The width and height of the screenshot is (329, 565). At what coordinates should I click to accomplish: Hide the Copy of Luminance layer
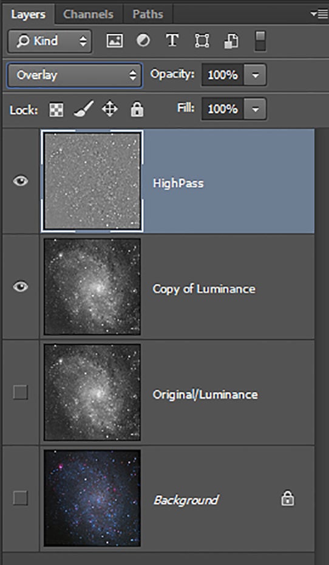tap(21, 287)
